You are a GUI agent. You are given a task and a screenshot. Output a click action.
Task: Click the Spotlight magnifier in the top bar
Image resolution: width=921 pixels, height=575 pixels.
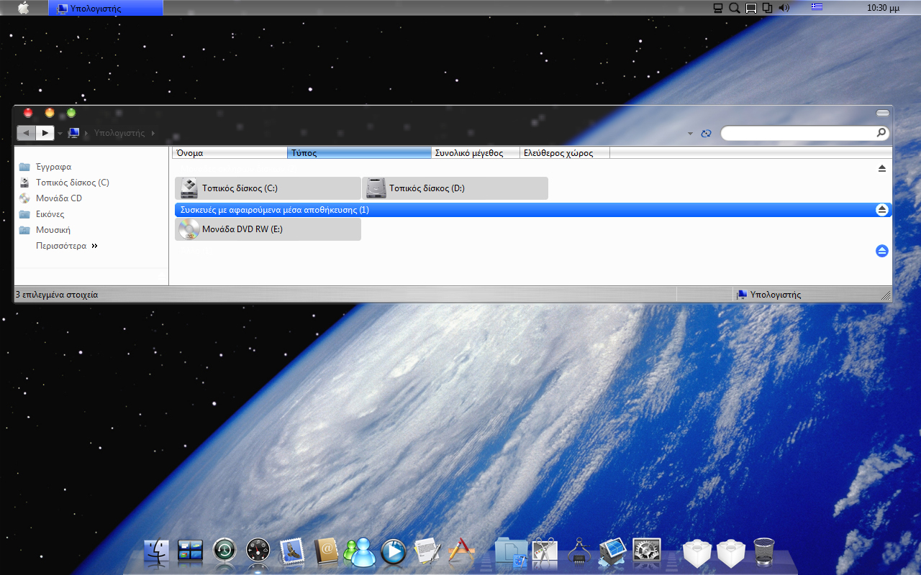click(734, 8)
